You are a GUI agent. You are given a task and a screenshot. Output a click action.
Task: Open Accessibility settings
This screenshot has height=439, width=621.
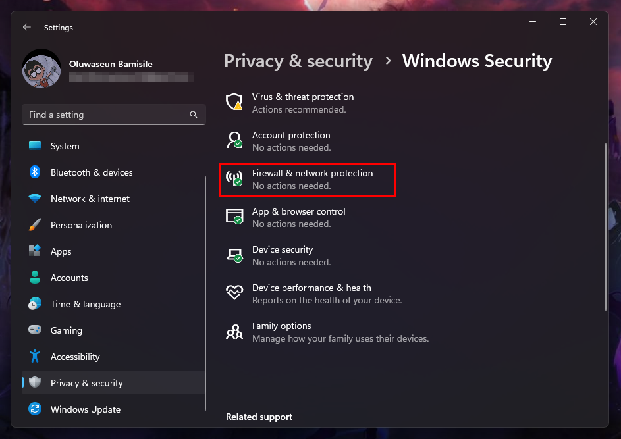coord(114,357)
